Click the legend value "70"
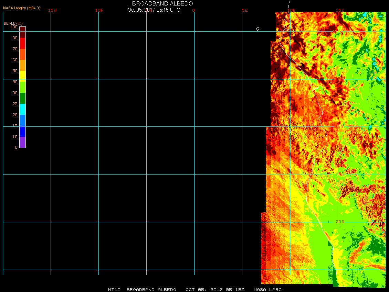Viewport: 389px width, 292px height. [15, 49]
